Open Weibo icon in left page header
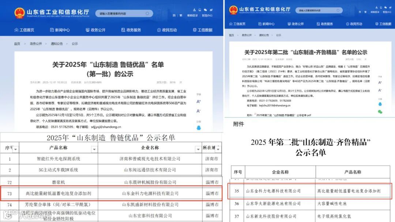 point(211,10)
